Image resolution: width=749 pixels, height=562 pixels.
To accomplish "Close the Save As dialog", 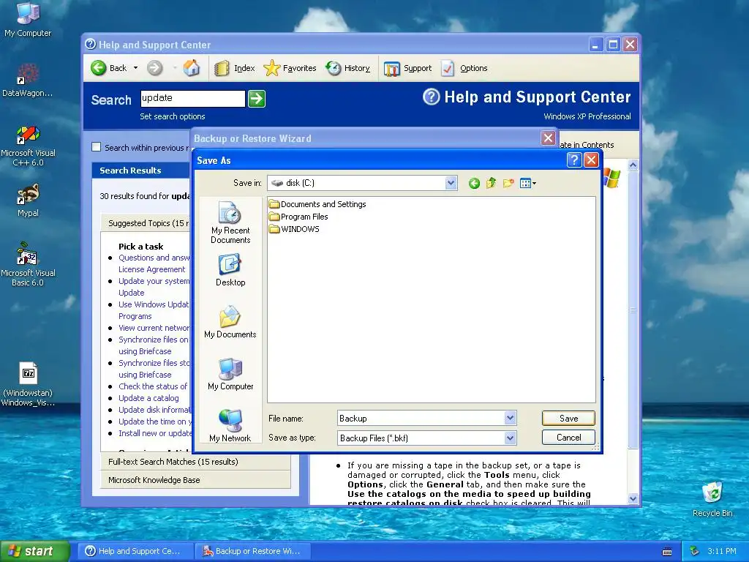I will (x=591, y=160).
